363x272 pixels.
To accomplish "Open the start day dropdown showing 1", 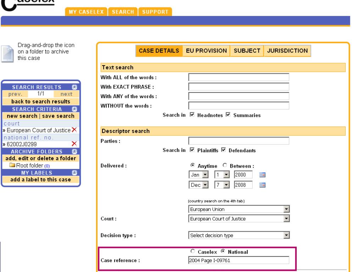I will pyautogui.click(x=222, y=175).
